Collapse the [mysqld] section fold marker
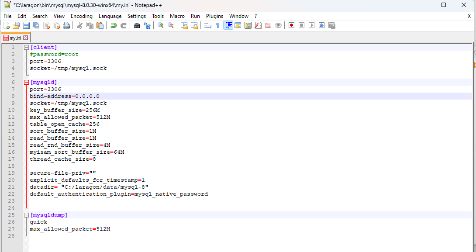 tap(26, 82)
